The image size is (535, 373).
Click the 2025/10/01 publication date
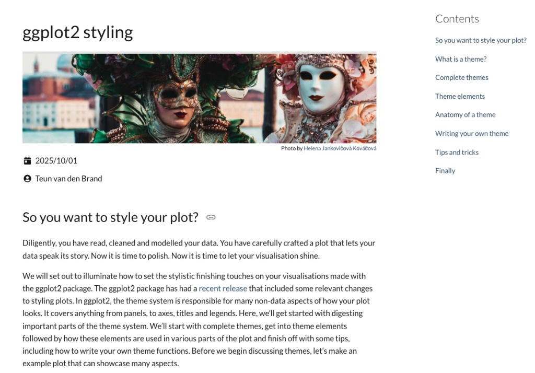pos(56,161)
